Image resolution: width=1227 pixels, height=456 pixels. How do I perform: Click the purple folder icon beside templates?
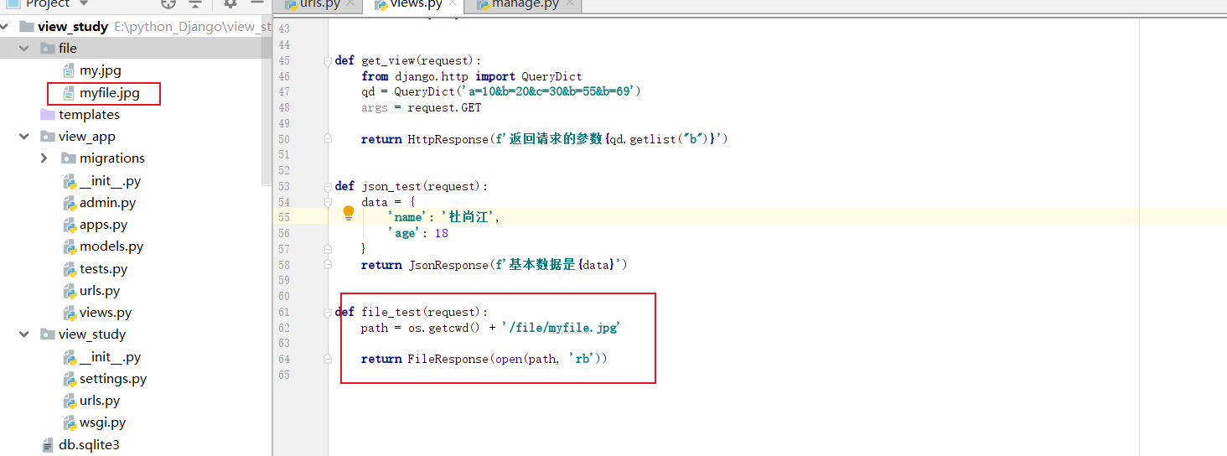point(48,114)
